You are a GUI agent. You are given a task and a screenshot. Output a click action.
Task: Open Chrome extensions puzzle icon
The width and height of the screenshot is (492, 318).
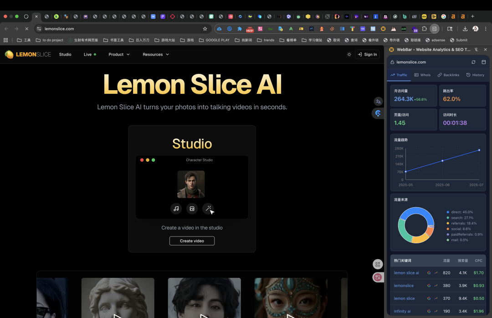(424, 29)
